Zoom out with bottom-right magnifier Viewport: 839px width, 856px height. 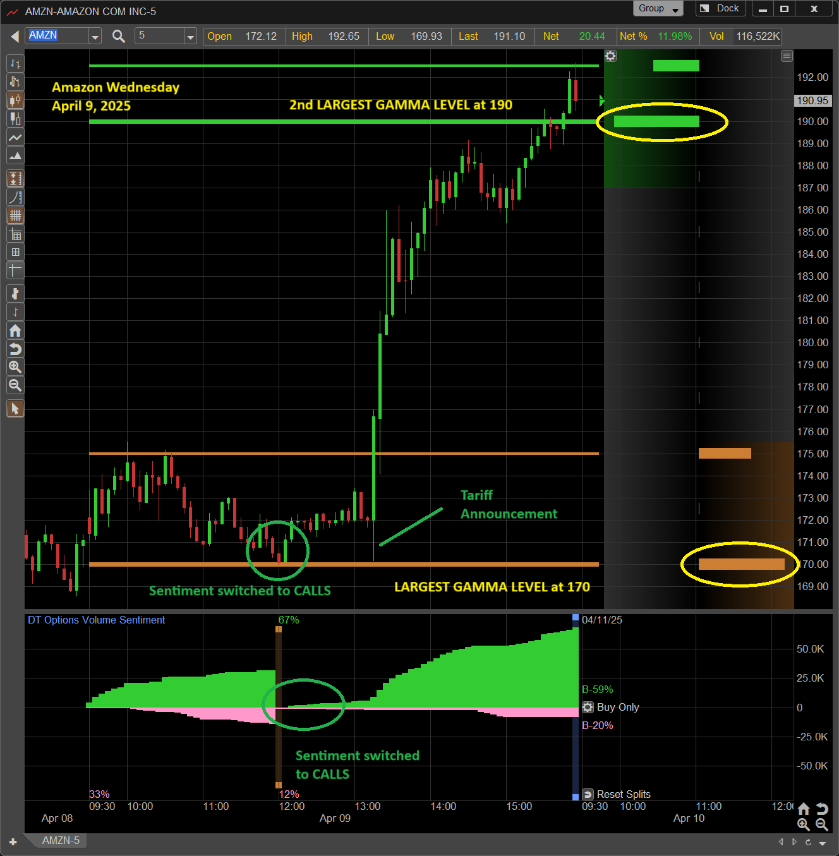[x=822, y=824]
